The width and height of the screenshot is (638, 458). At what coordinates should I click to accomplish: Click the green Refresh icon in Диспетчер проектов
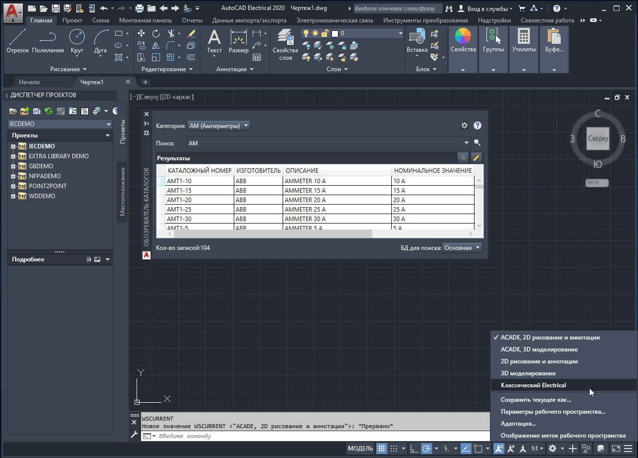point(49,112)
